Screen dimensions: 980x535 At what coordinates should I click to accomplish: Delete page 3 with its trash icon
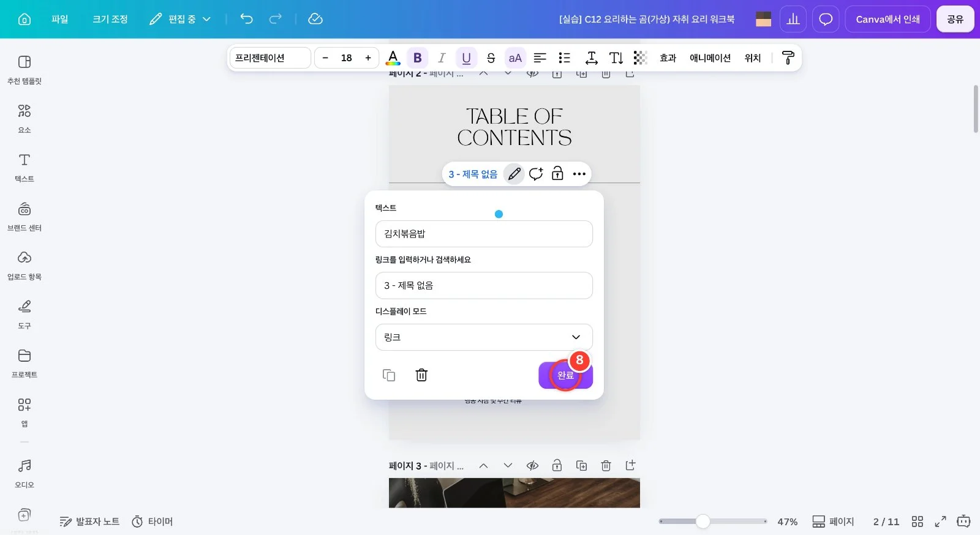pos(606,466)
